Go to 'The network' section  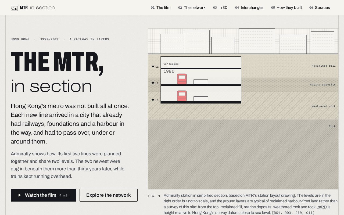coord(192,8)
